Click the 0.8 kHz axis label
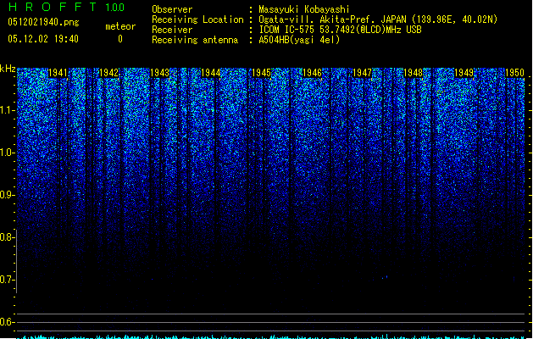Image resolution: width=533 pixels, height=339 pixels. click(7, 237)
